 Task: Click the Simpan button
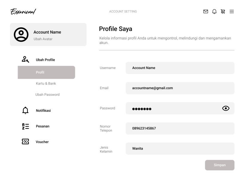click(220, 165)
